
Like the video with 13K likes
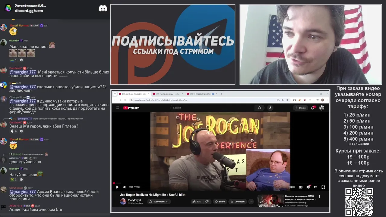tap(197, 202)
